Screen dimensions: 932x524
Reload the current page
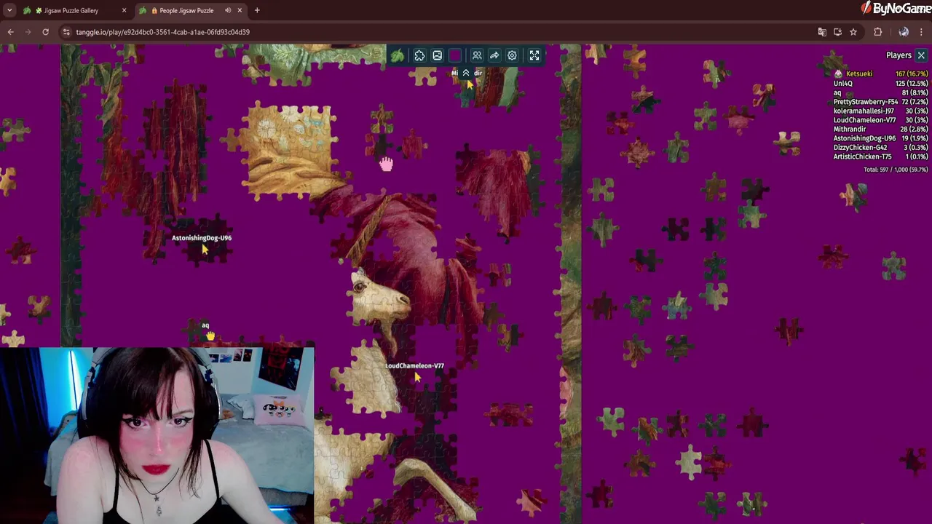click(45, 32)
